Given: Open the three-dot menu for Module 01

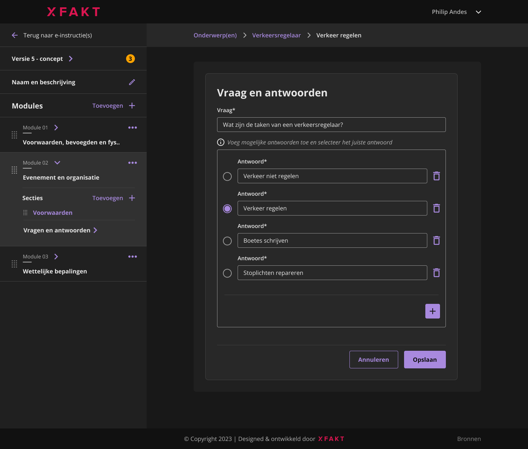Looking at the screenshot, I should [x=132, y=128].
